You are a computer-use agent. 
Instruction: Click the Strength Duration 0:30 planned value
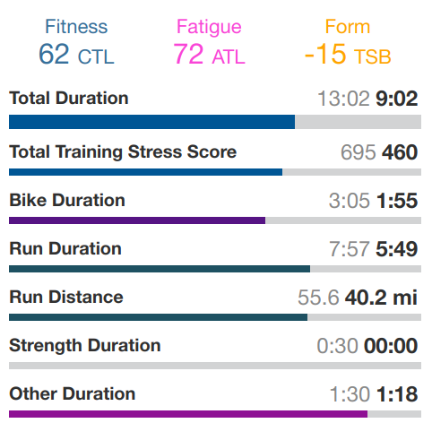pyautogui.click(x=337, y=346)
